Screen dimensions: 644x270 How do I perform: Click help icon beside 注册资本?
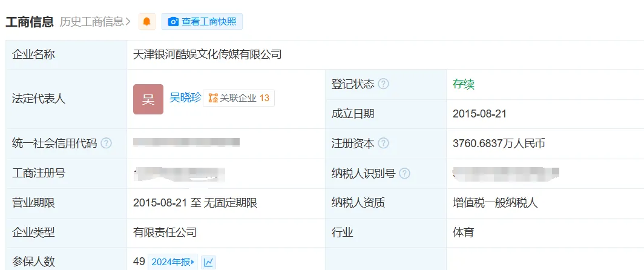[x=383, y=143]
